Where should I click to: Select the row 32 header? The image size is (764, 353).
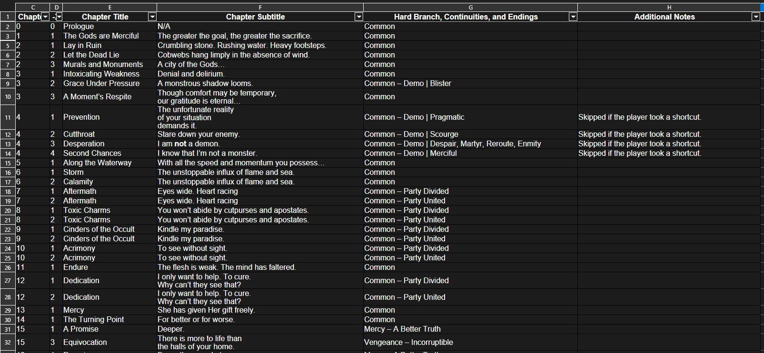coord(8,343)
